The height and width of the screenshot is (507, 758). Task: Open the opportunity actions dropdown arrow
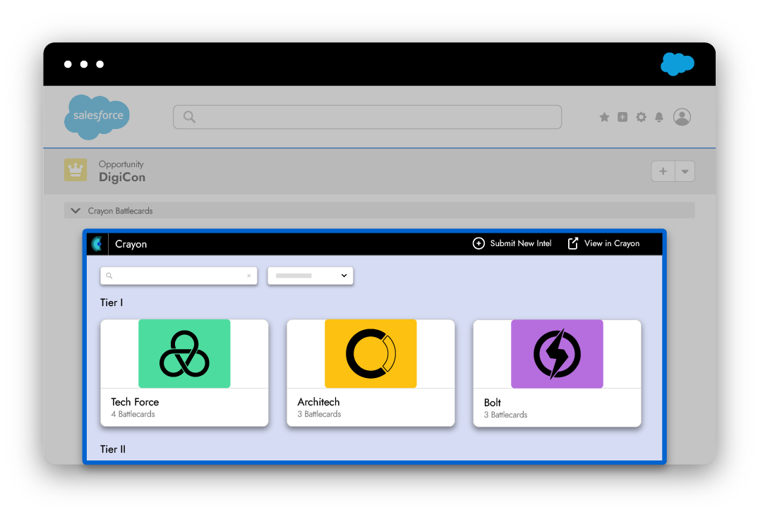point(685,171)
